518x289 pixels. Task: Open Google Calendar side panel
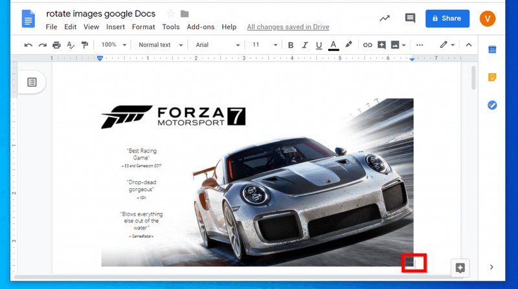492,50
